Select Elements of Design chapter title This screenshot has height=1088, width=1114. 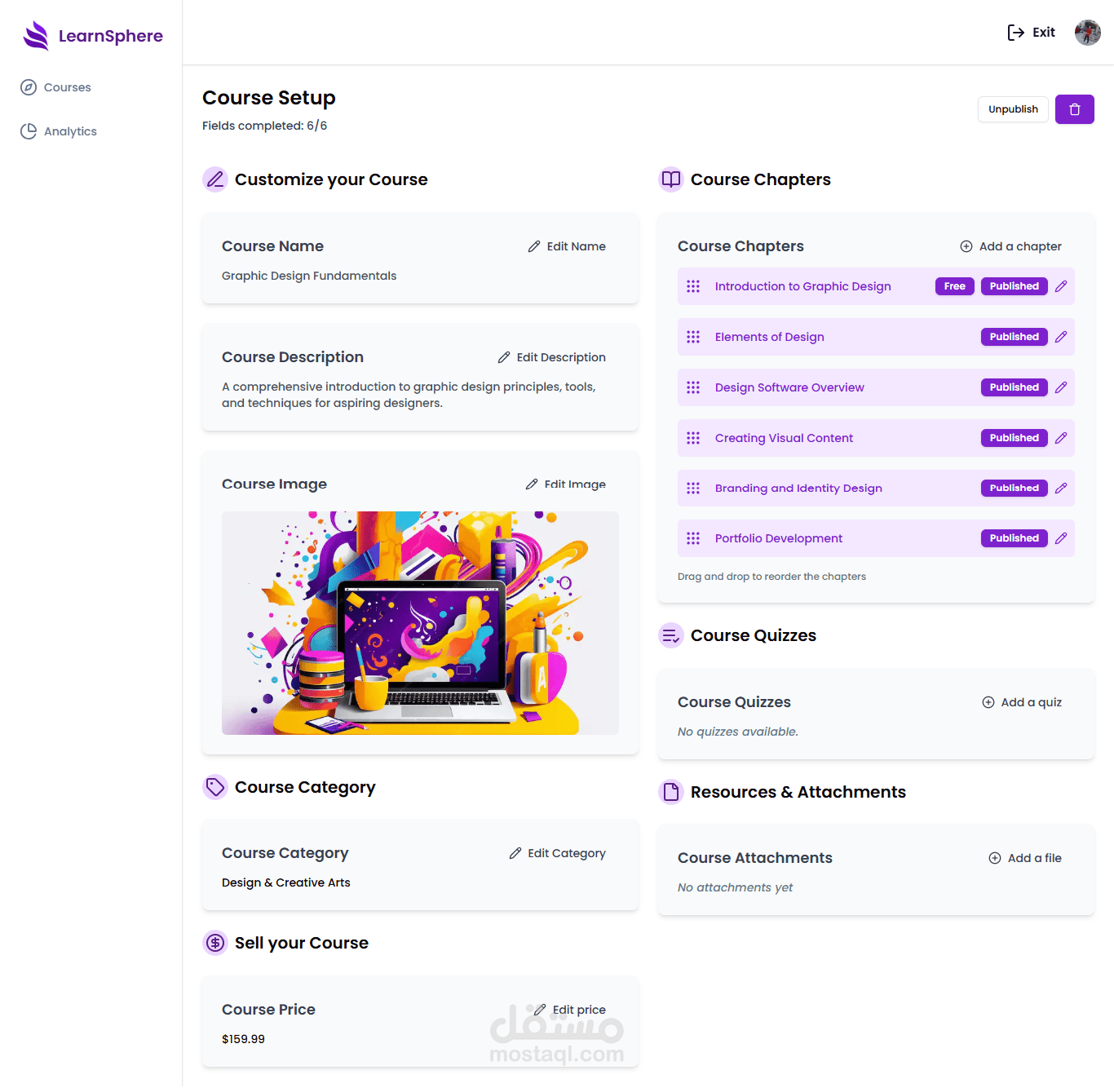769,337
